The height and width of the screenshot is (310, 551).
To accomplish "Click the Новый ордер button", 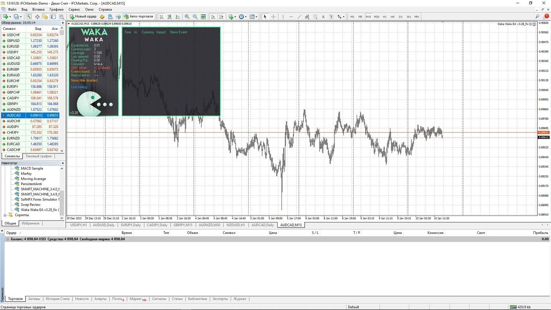I will (83, 17).
